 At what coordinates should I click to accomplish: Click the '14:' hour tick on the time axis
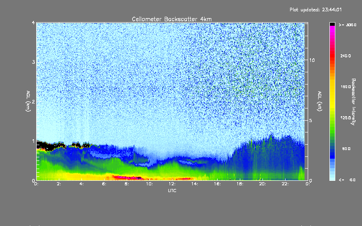pos(195,184)
